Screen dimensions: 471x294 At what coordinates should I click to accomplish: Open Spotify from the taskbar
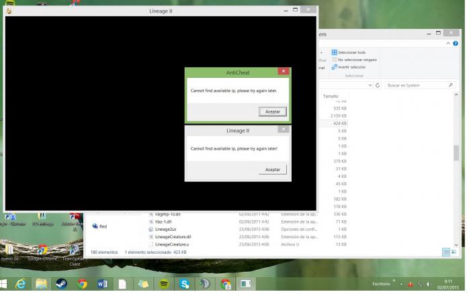[164, 284]
